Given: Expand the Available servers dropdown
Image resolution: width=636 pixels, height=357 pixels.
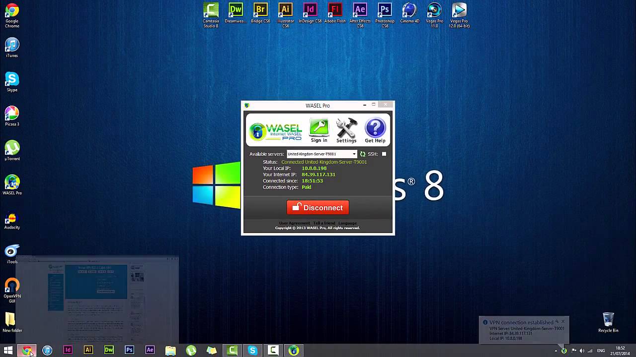Looking at the screenshot, I should (x=322, y=154).
